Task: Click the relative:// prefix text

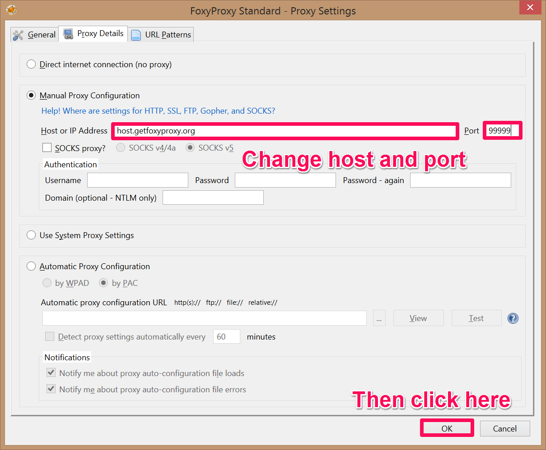Action: [263, 303]
